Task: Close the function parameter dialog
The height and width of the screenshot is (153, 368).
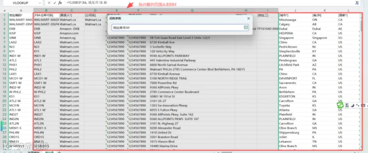Action: [249, 18]
